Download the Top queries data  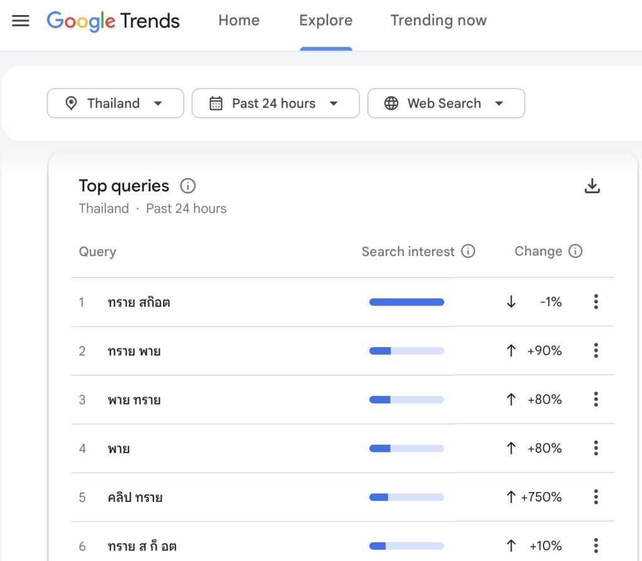[592, 186]
